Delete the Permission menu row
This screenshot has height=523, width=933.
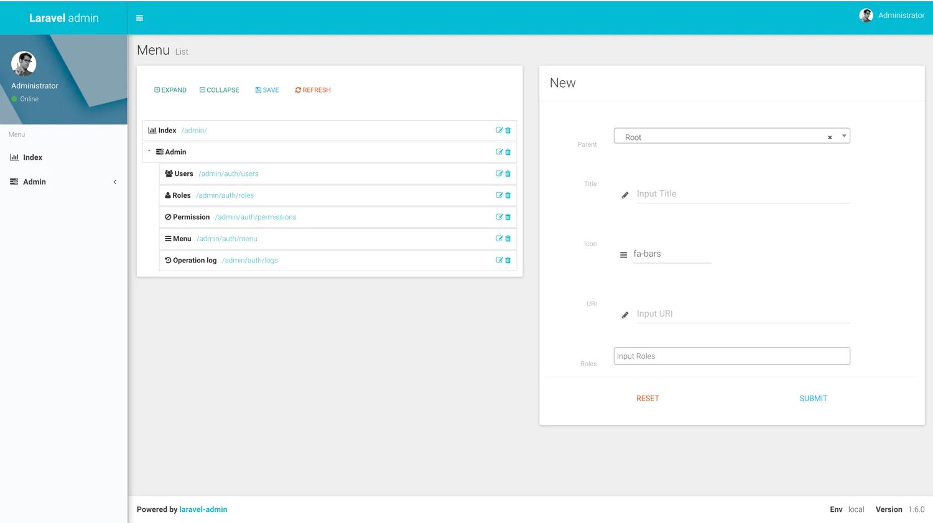(508, 217)
